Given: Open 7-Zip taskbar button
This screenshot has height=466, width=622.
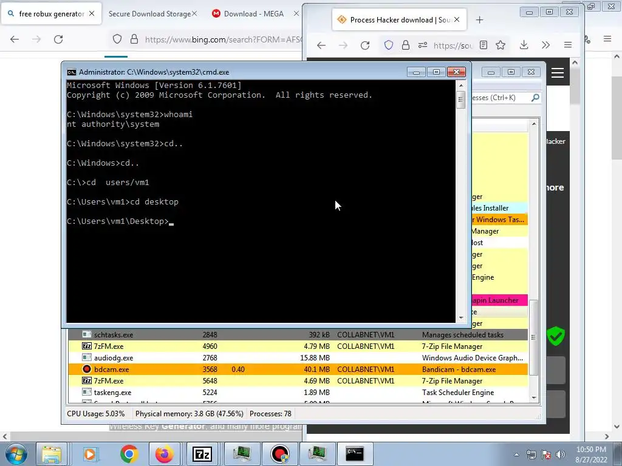Looking at the screenshot, I should coord(202,454).
